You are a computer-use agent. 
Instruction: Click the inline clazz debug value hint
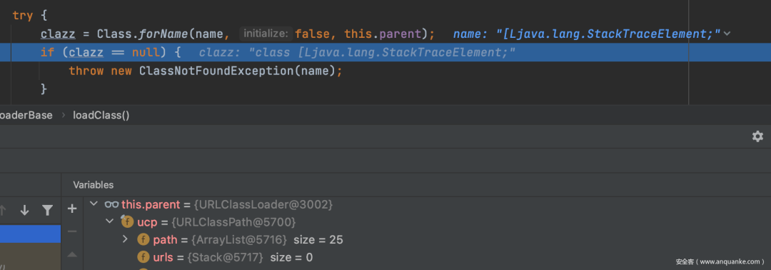pos(357,52)
